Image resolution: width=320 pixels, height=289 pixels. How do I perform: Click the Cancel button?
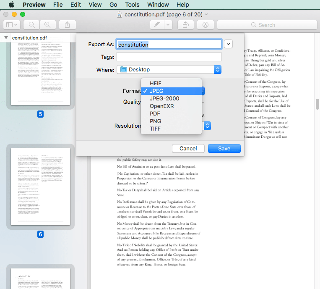[188, 148]
